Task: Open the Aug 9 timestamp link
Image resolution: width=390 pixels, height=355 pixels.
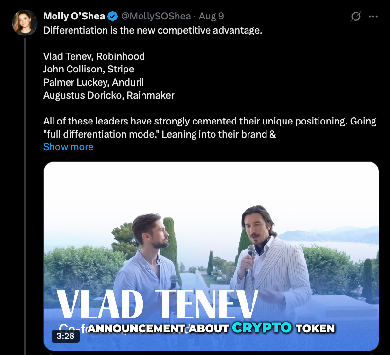Action: [211, 16]
